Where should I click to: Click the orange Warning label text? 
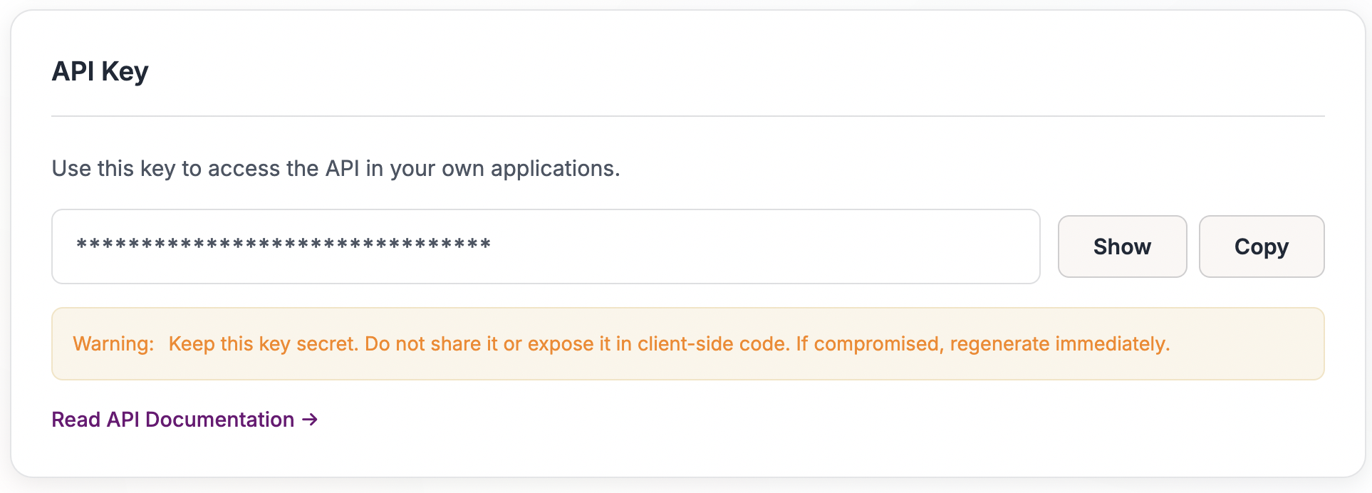tap(113, 343)
